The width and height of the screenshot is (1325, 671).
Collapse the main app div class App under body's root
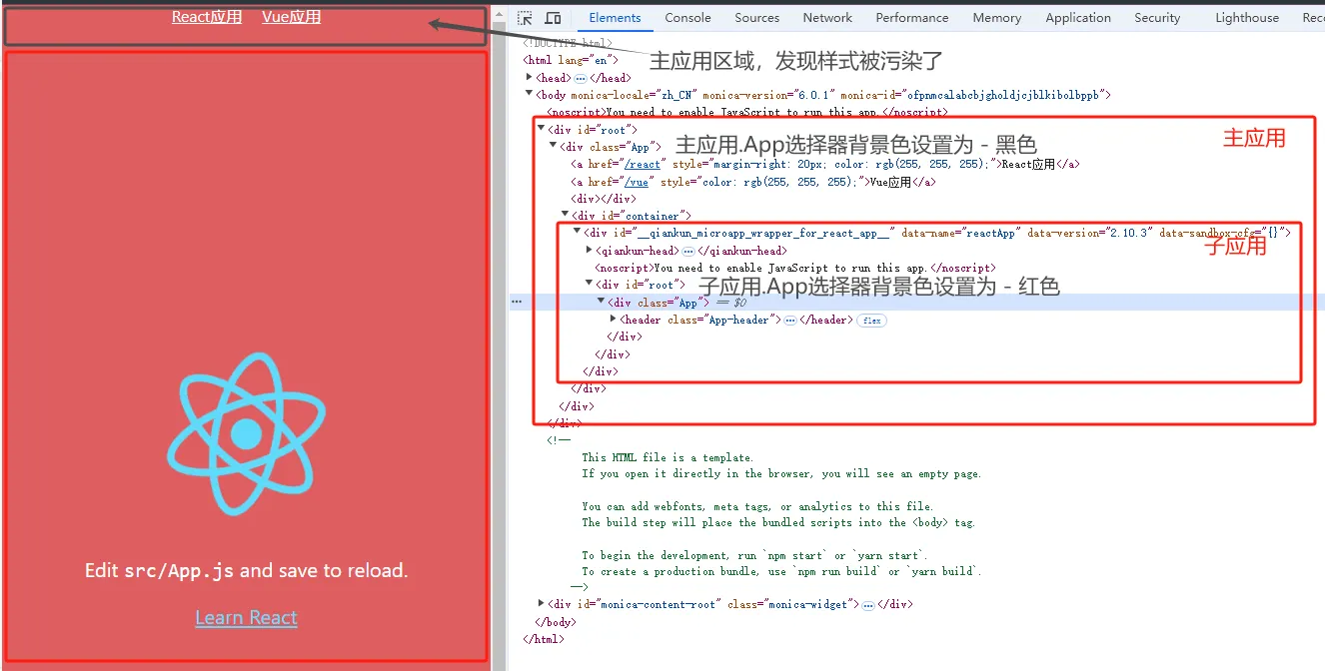[x=554, y=147]
